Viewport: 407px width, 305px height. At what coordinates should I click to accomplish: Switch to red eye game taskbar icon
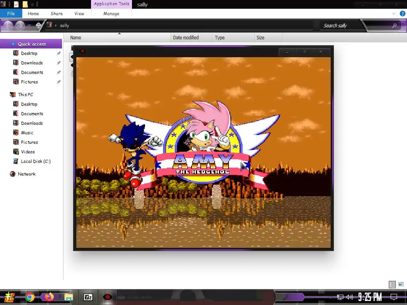pyautogui.click(x=107, y=297)
